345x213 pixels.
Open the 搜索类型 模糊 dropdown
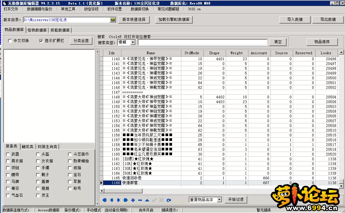pyautogui.click(x=133, y=42)
